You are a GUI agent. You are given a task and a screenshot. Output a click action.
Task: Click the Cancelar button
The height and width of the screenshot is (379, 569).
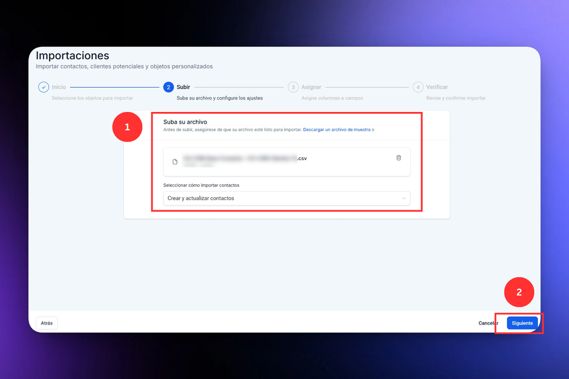488,323
